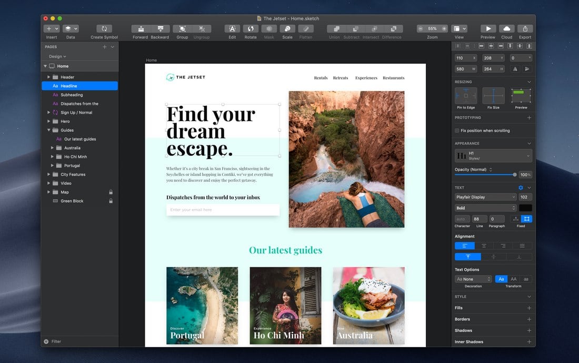Zoom in with the plus button

point(444,29)
